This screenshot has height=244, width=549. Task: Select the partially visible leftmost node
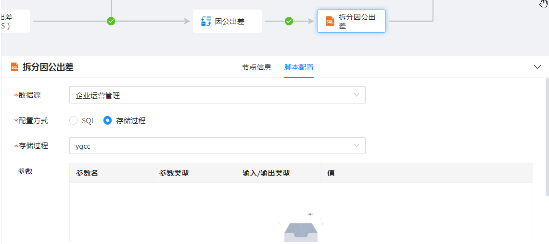[x=15, y=21]
